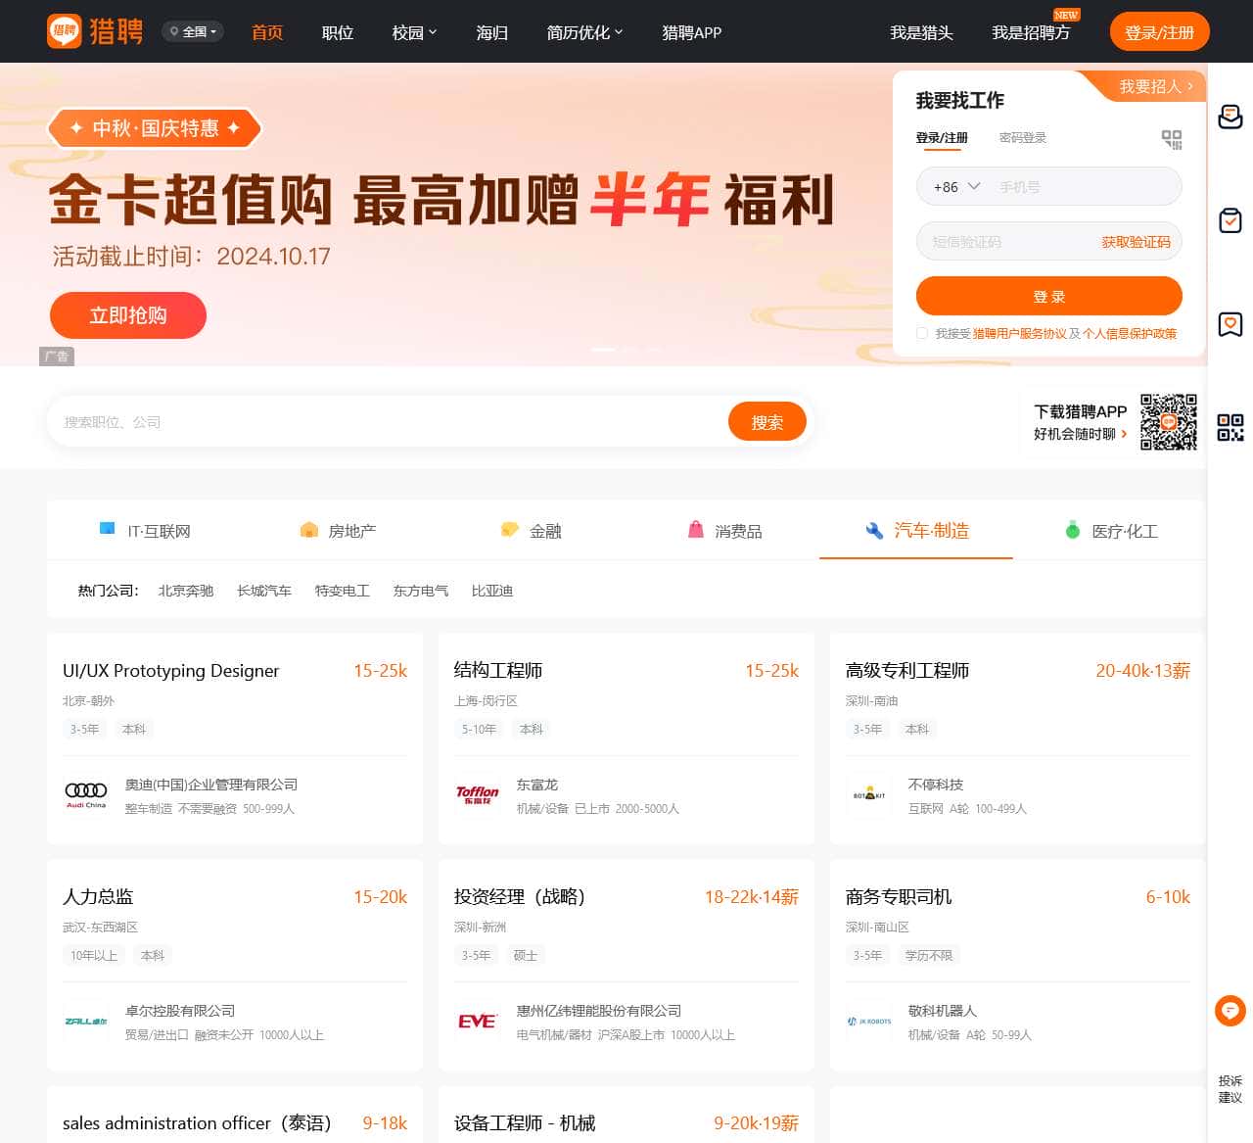1253x1143 pixels.
Task: Click the QR code login icon
Action: coord(1172,139)
